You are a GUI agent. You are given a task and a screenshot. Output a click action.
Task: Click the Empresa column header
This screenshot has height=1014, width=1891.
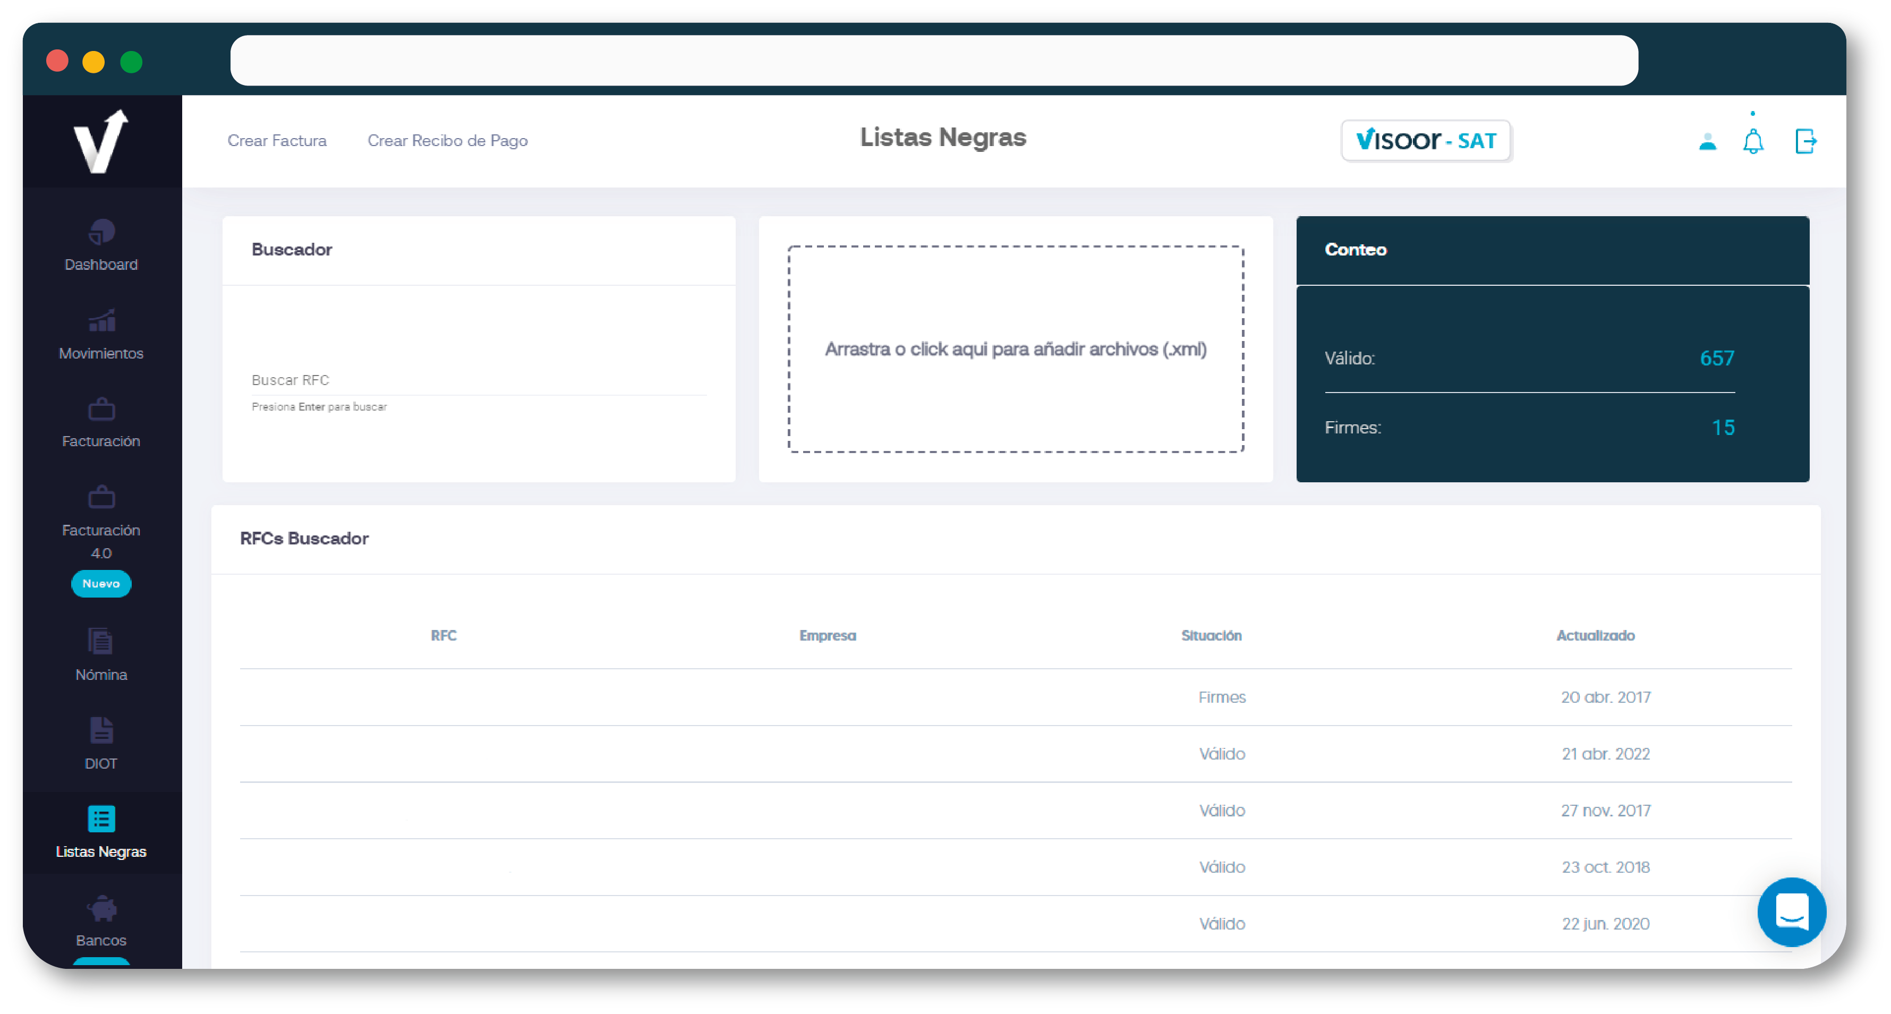tap(828, 636)
